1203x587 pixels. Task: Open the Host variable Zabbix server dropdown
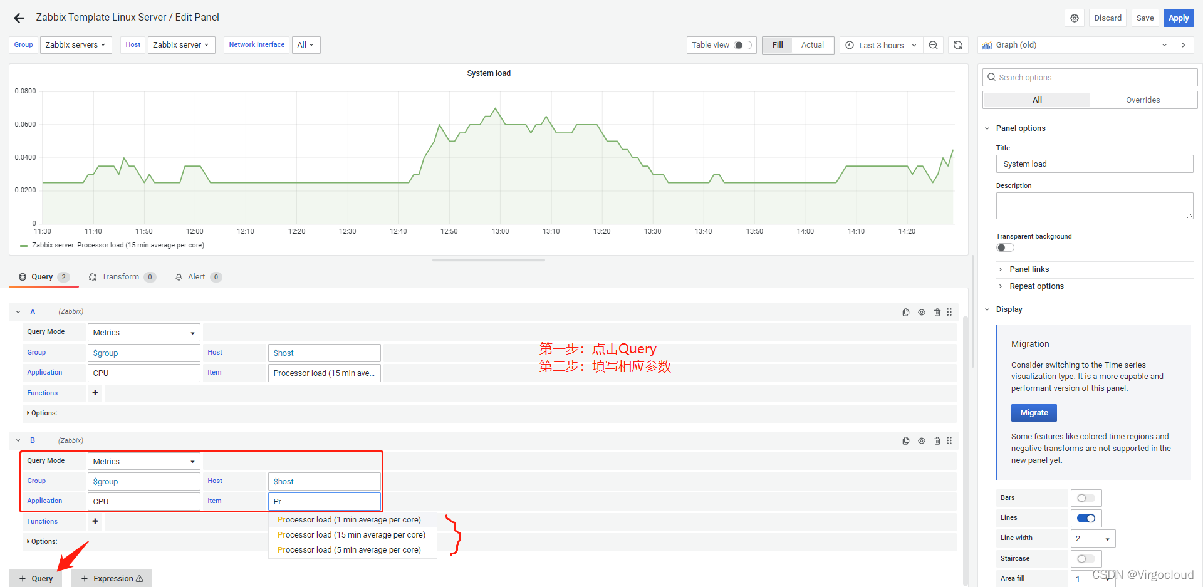(x=181, y=45)
